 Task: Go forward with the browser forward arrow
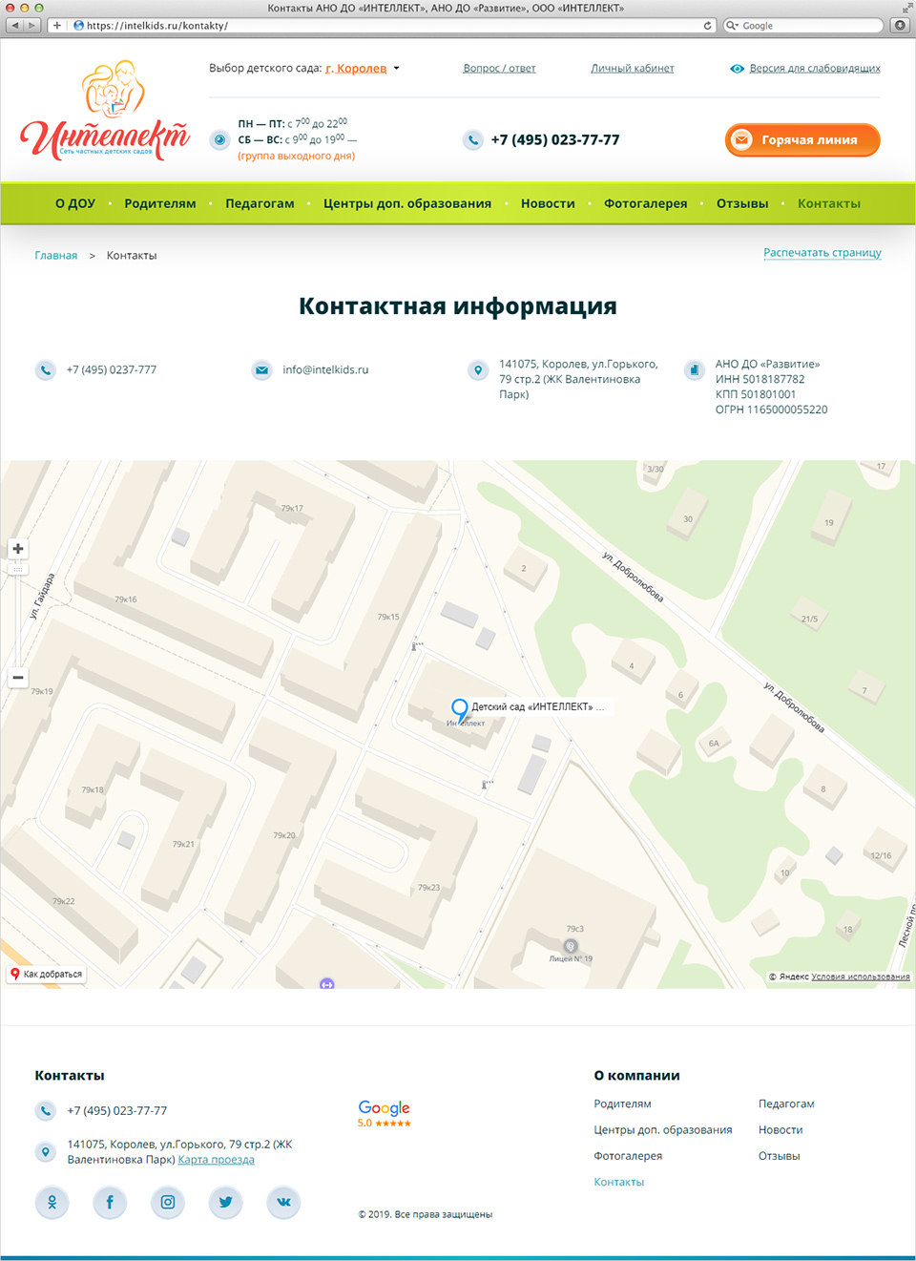point(32,26)
